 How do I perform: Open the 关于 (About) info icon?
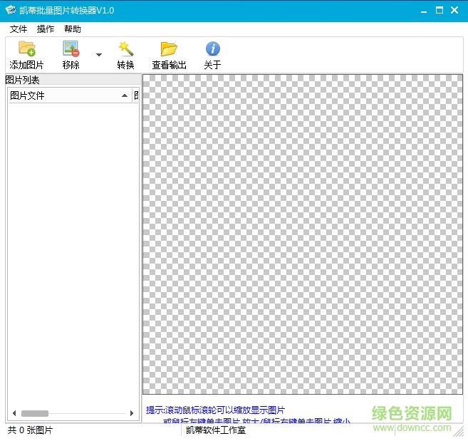[212, 49]
